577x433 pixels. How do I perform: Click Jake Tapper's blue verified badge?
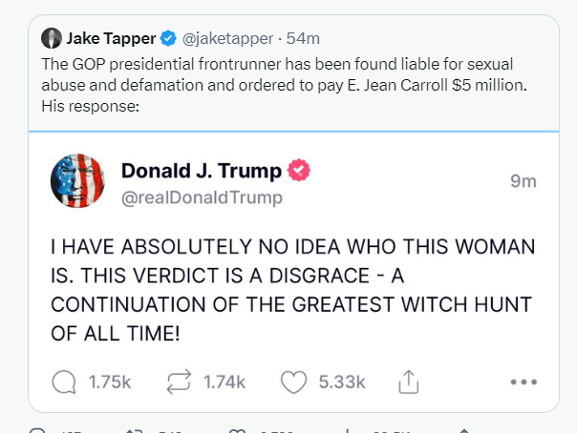tap(168, 38)
